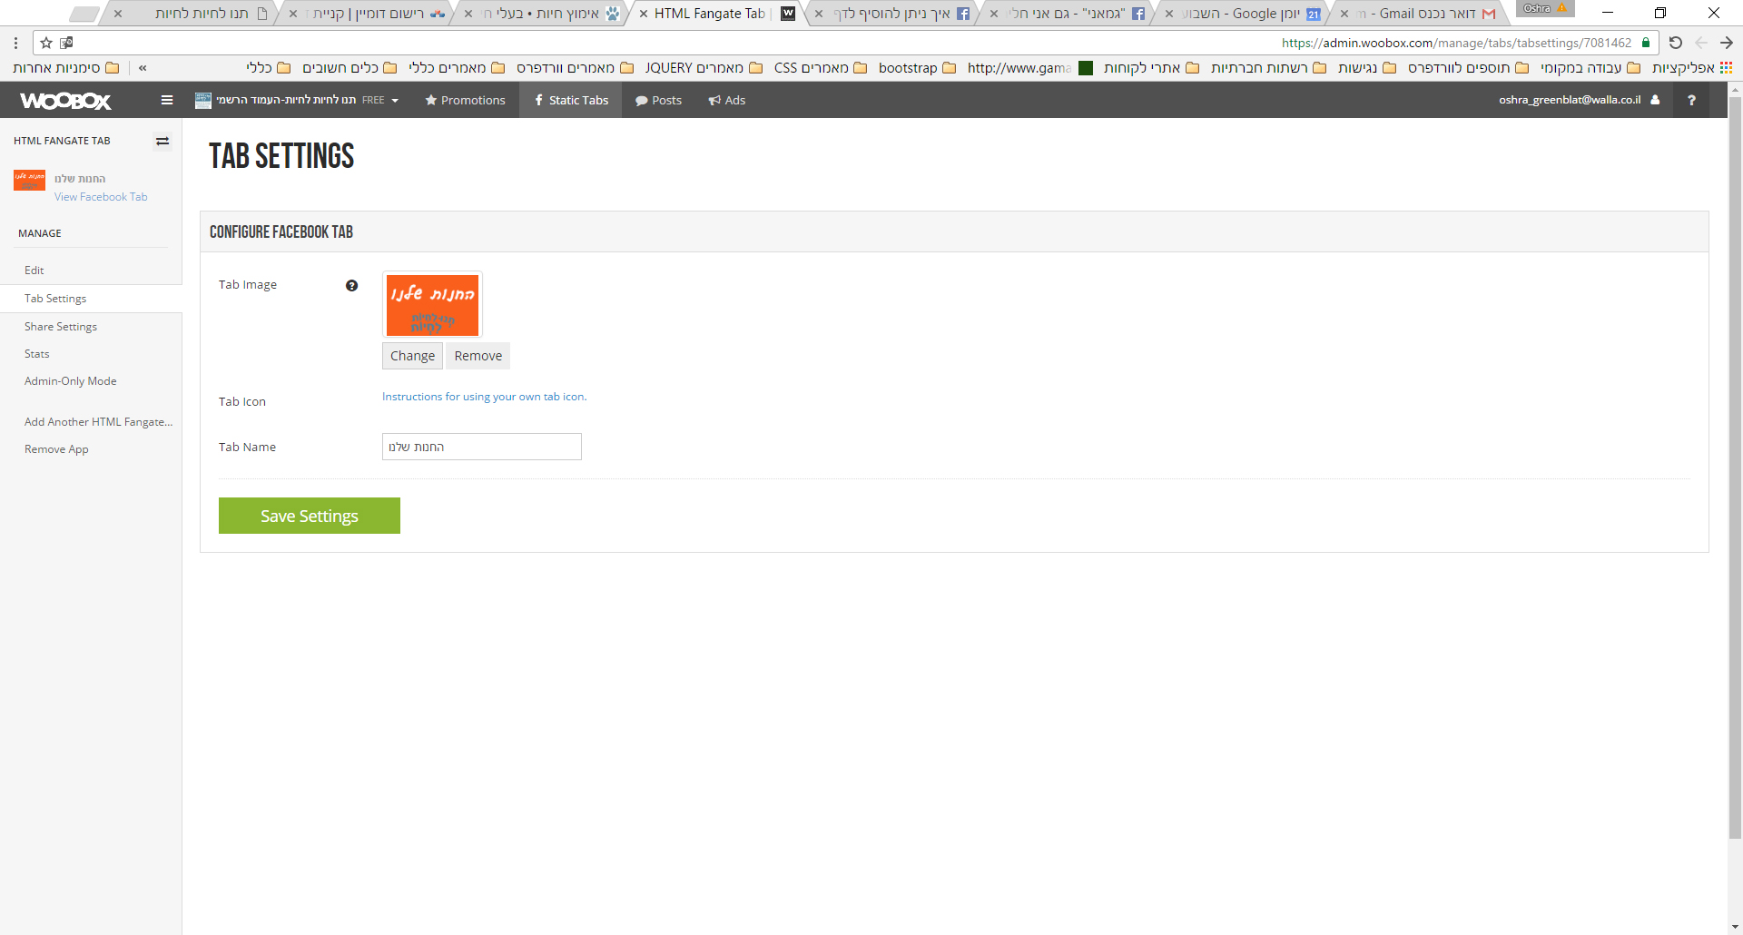The width and height of the screenshot is (1743, 935).
Task: Open the hamburger menu icon
Action: click(x=167, y=100)
